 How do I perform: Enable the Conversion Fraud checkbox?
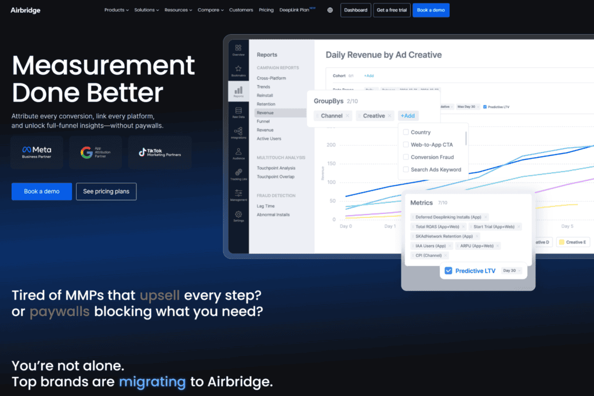(x=406, y=157)
